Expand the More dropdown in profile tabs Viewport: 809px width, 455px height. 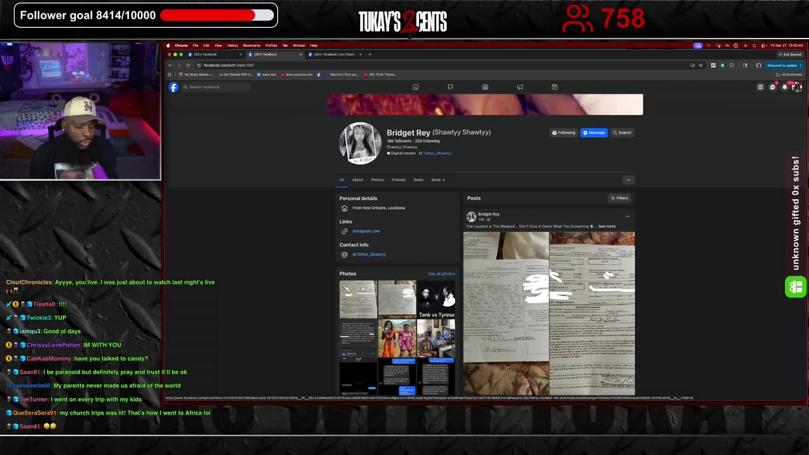tap(438, 180)
